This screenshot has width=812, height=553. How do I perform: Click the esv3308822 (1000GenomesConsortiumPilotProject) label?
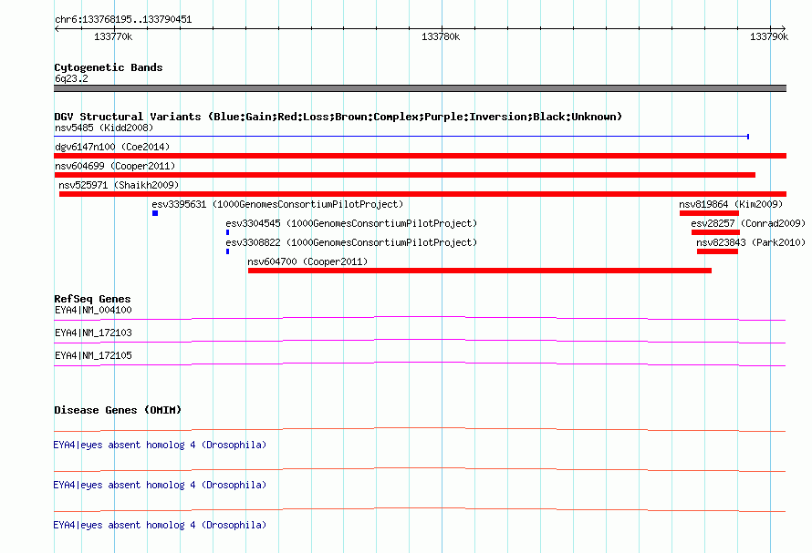[x=351, y=242]
